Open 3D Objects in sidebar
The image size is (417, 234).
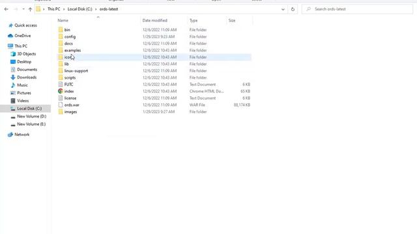[27, 54]
